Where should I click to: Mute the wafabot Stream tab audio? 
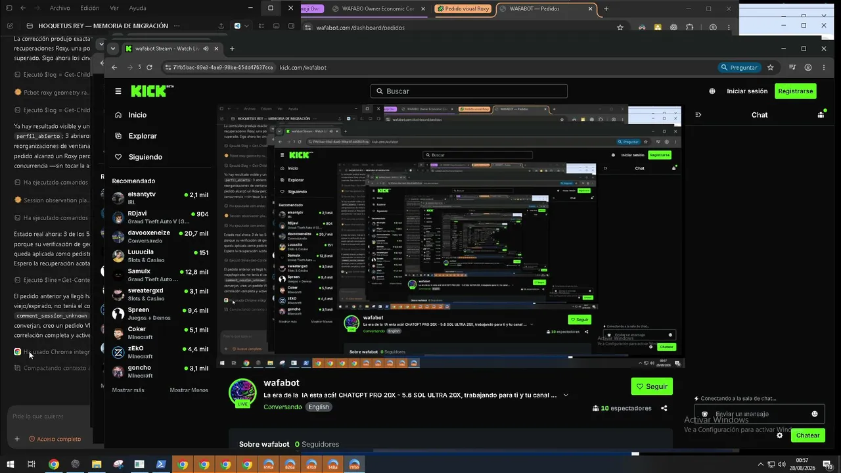tap(206, 49)
